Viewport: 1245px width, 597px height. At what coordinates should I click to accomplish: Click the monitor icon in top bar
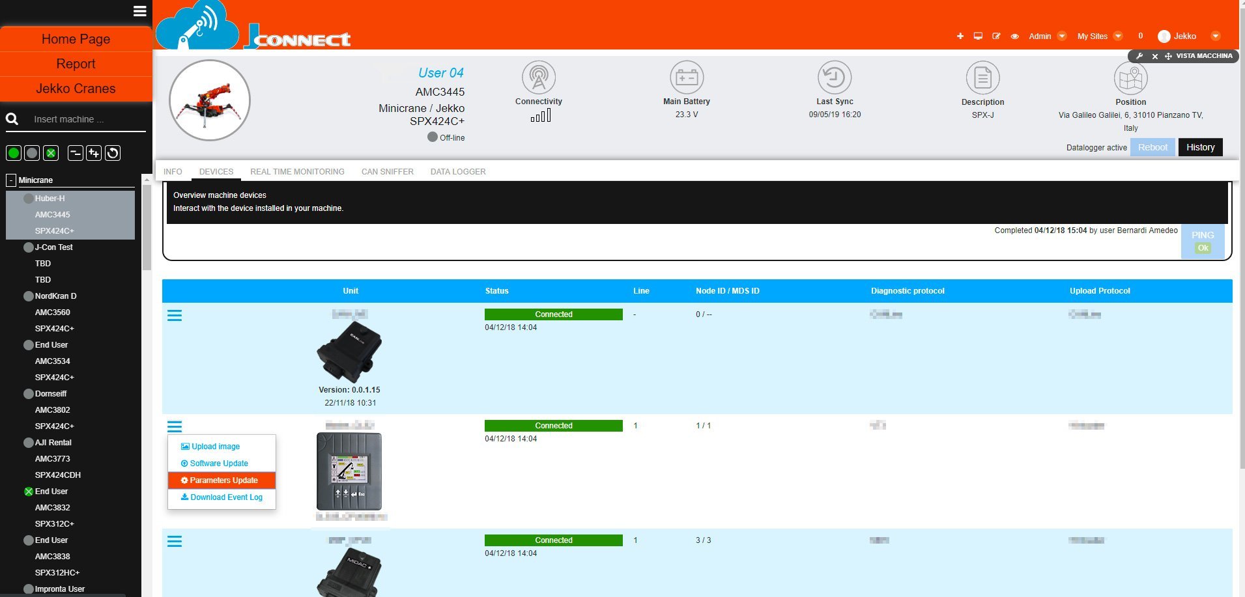pos(978,36)
